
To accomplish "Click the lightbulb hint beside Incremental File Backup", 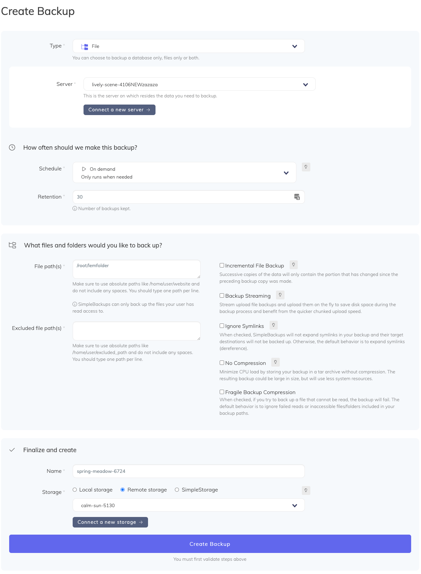I will coord(294,265).
